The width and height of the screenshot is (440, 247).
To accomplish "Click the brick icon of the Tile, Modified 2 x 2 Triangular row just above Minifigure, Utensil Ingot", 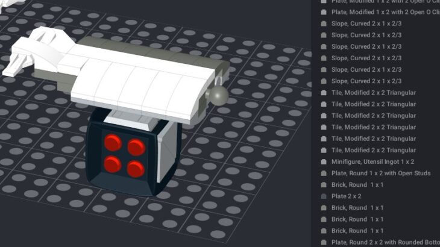I will [324, 150].
